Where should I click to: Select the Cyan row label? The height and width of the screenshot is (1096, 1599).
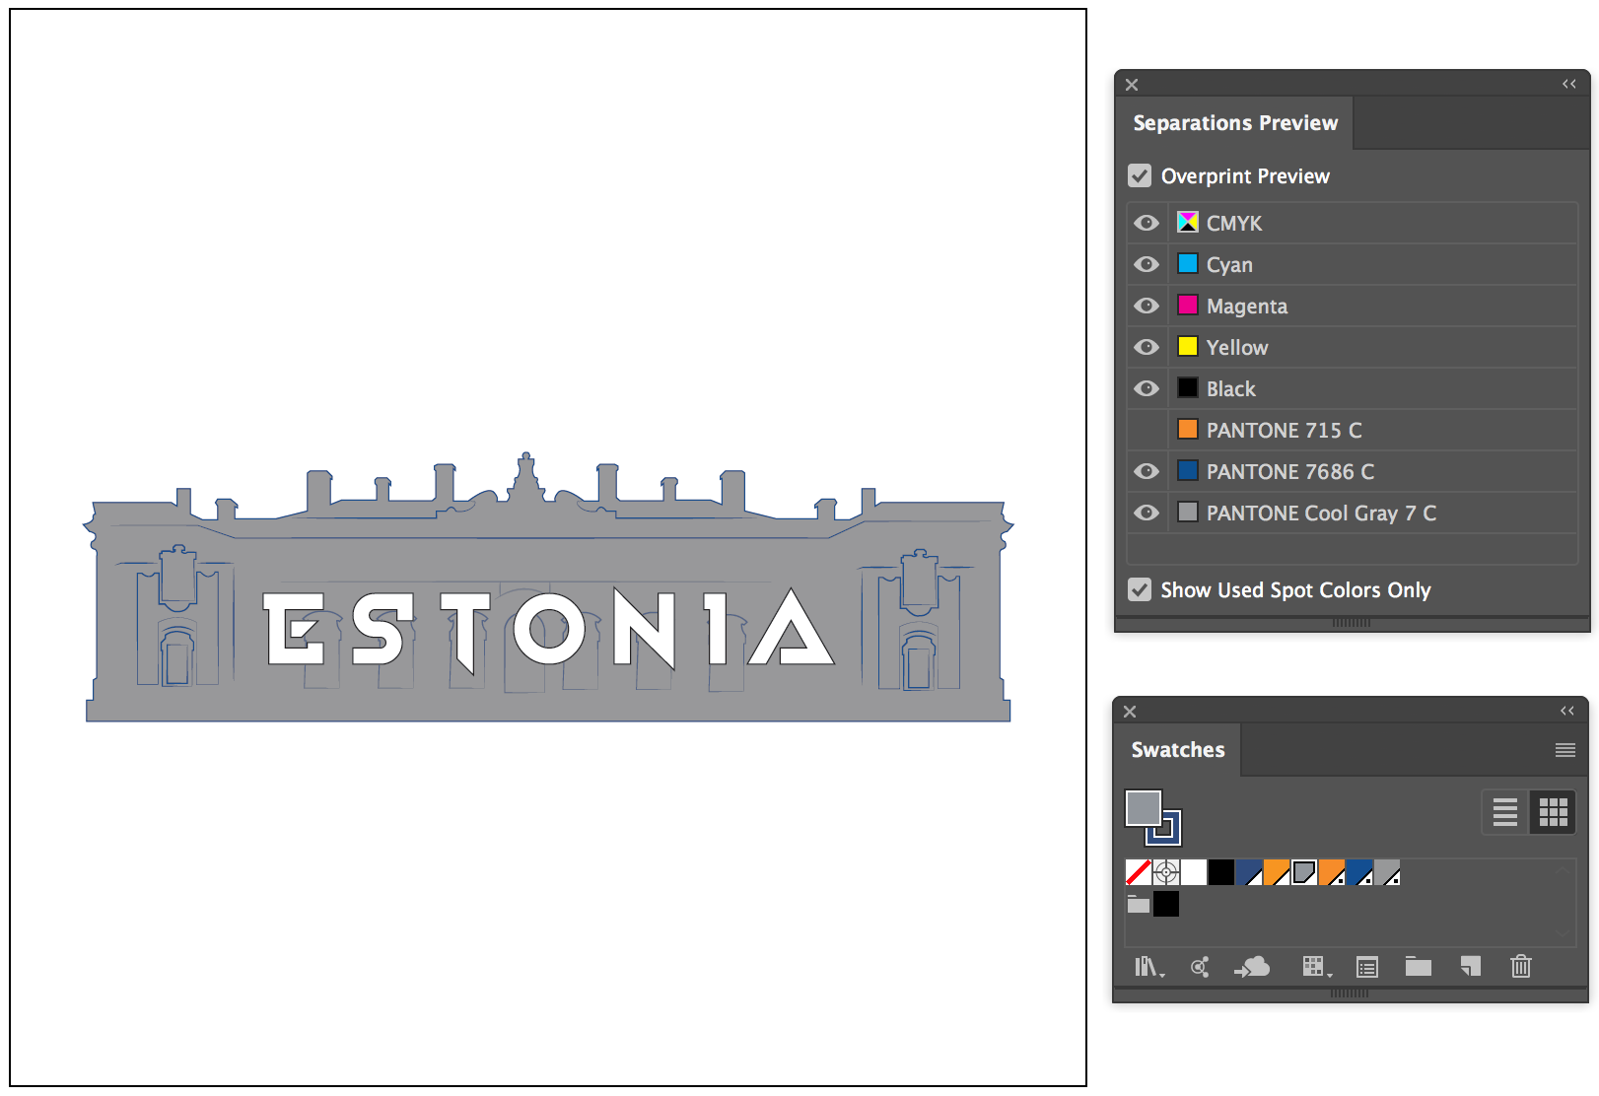tap(1229, 265)
